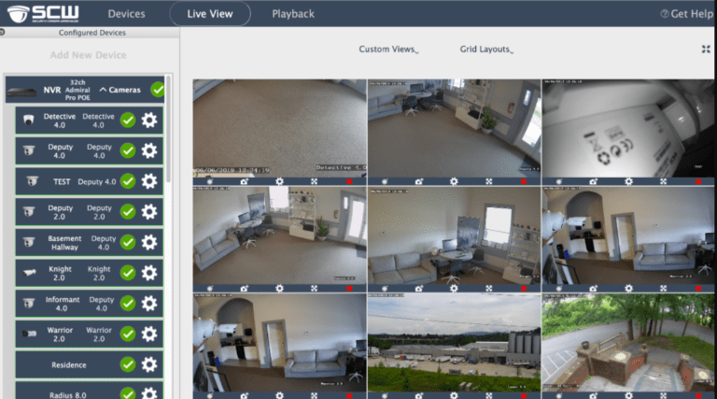
Task: Open the Get Help link
Action: click(686, 14)
